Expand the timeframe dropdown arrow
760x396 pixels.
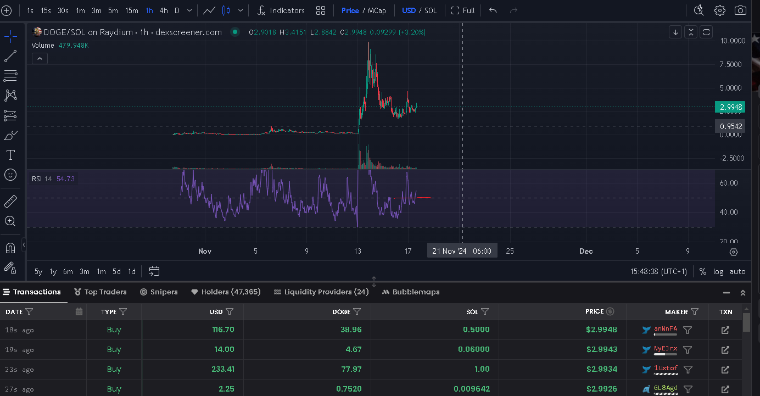189,10
